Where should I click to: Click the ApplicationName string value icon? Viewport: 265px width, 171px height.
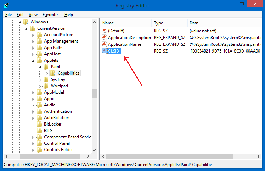(104, 44)
